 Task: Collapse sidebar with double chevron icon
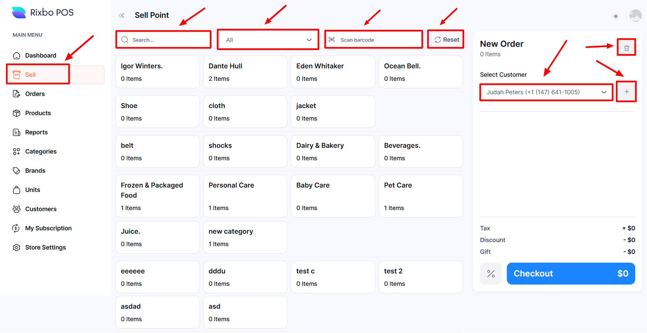click(122, 15)
